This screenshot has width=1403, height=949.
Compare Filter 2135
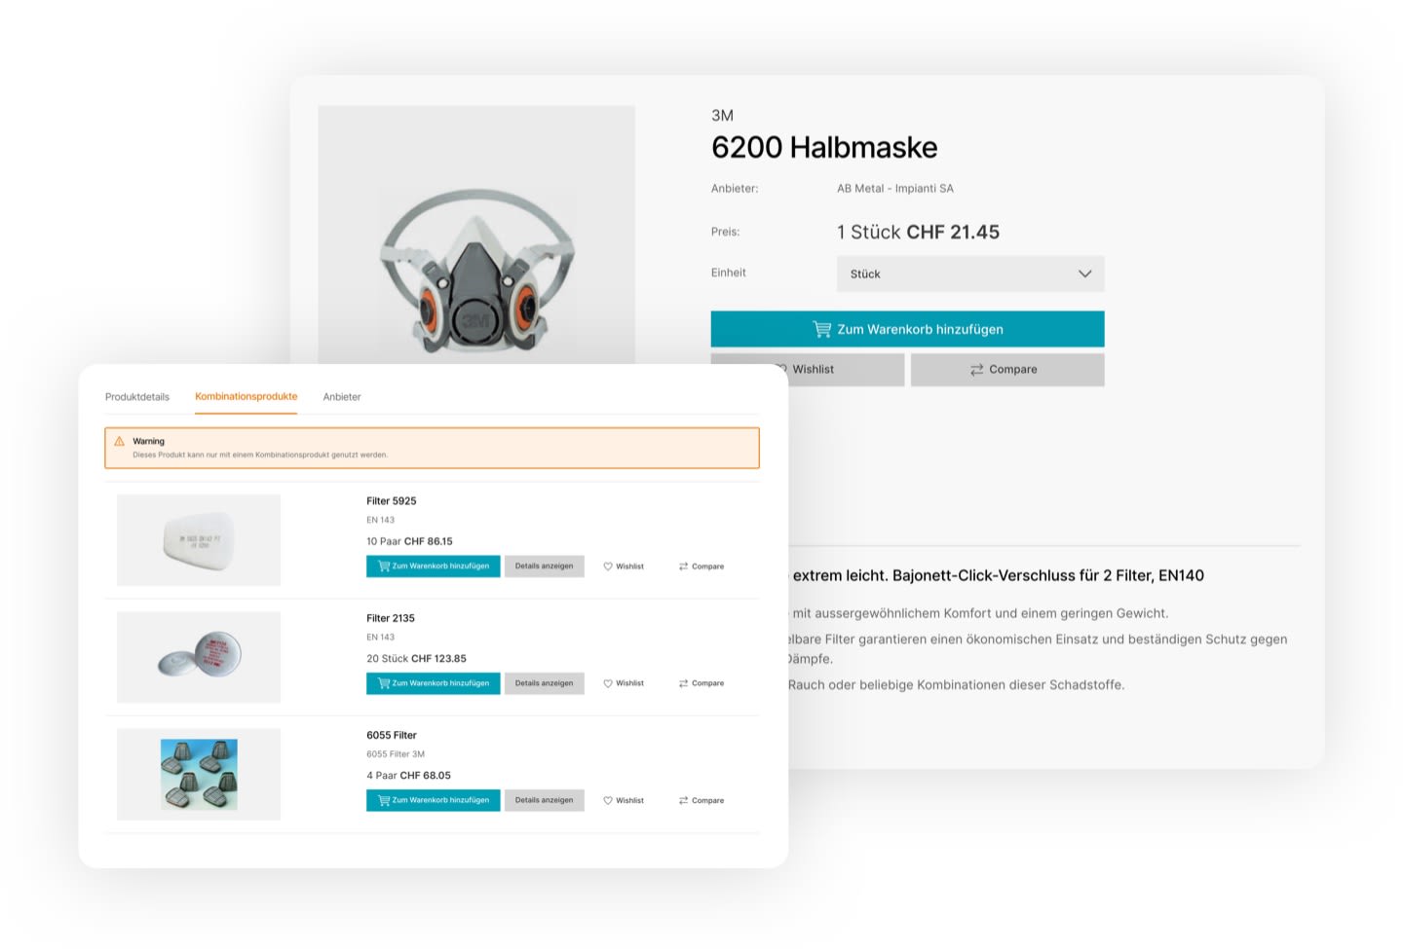pos(701,683)
